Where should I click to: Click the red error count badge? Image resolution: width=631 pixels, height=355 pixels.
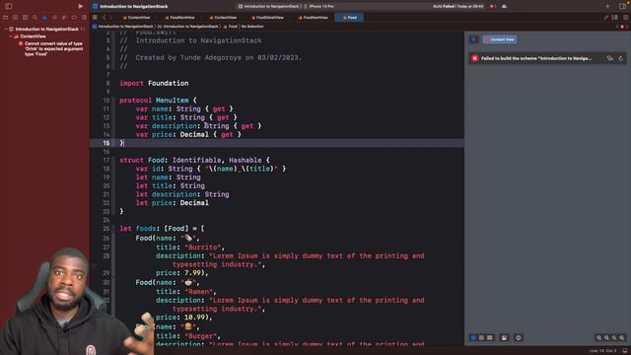493,7
